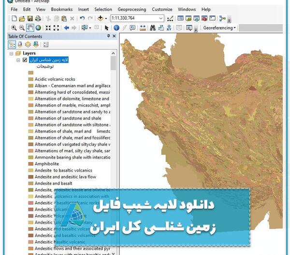Open the Add Data dropdown arrow
Image resolution: width=290 pixels, height=255 pixels.
click(106, 18)
